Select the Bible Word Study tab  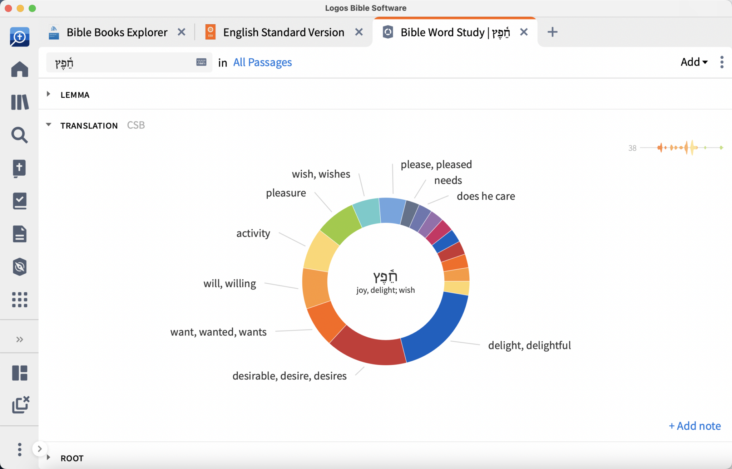pyautogui.click(x=455, y=32)
